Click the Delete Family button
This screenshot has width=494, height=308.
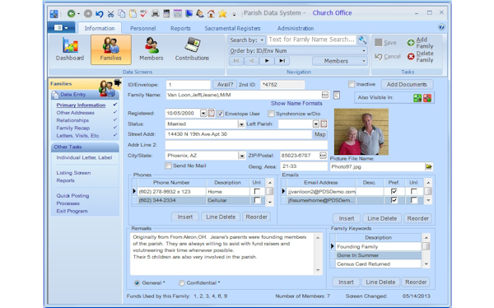(x=420, y=57)
